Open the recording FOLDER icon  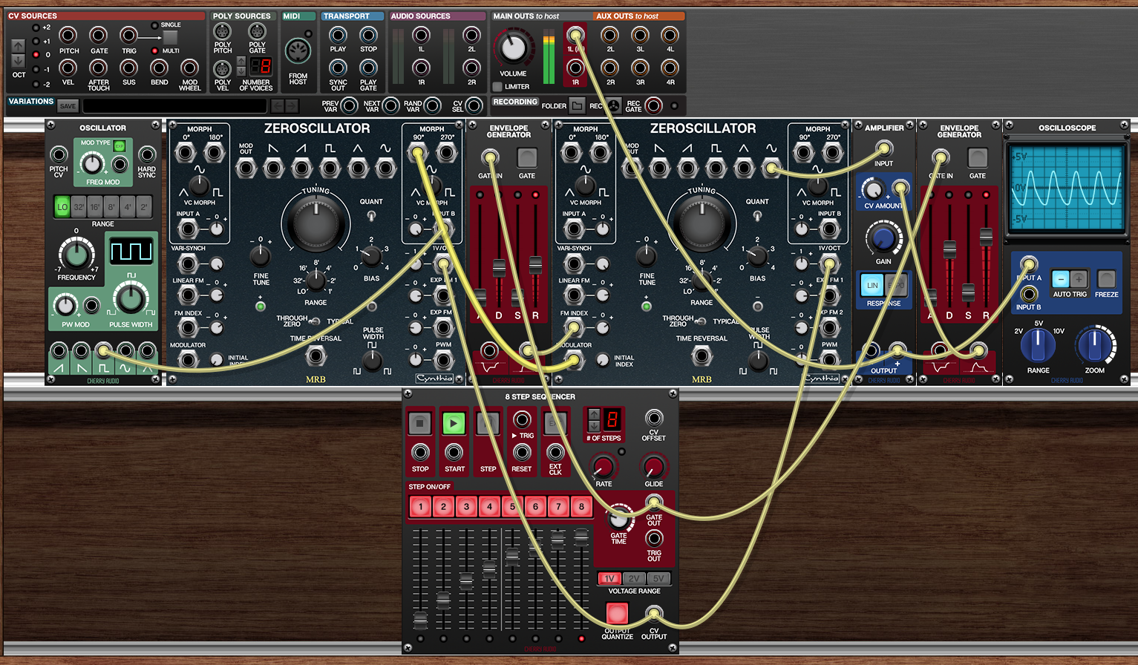coord(577,105)
